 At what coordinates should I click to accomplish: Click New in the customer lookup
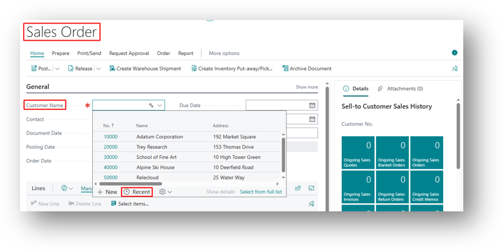tap(107, 192)
